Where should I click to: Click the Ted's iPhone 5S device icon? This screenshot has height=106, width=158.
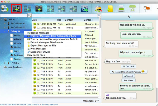click(9, 27)
